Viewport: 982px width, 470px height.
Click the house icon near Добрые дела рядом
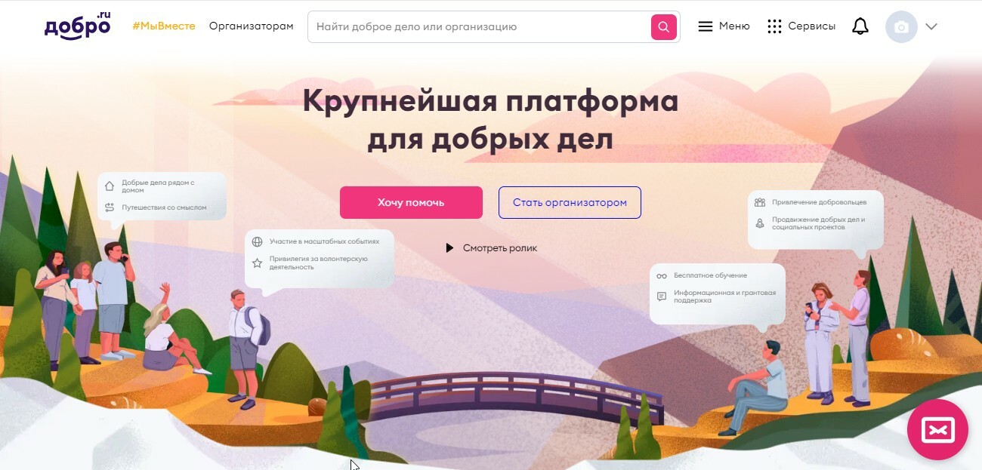[110, 186]
